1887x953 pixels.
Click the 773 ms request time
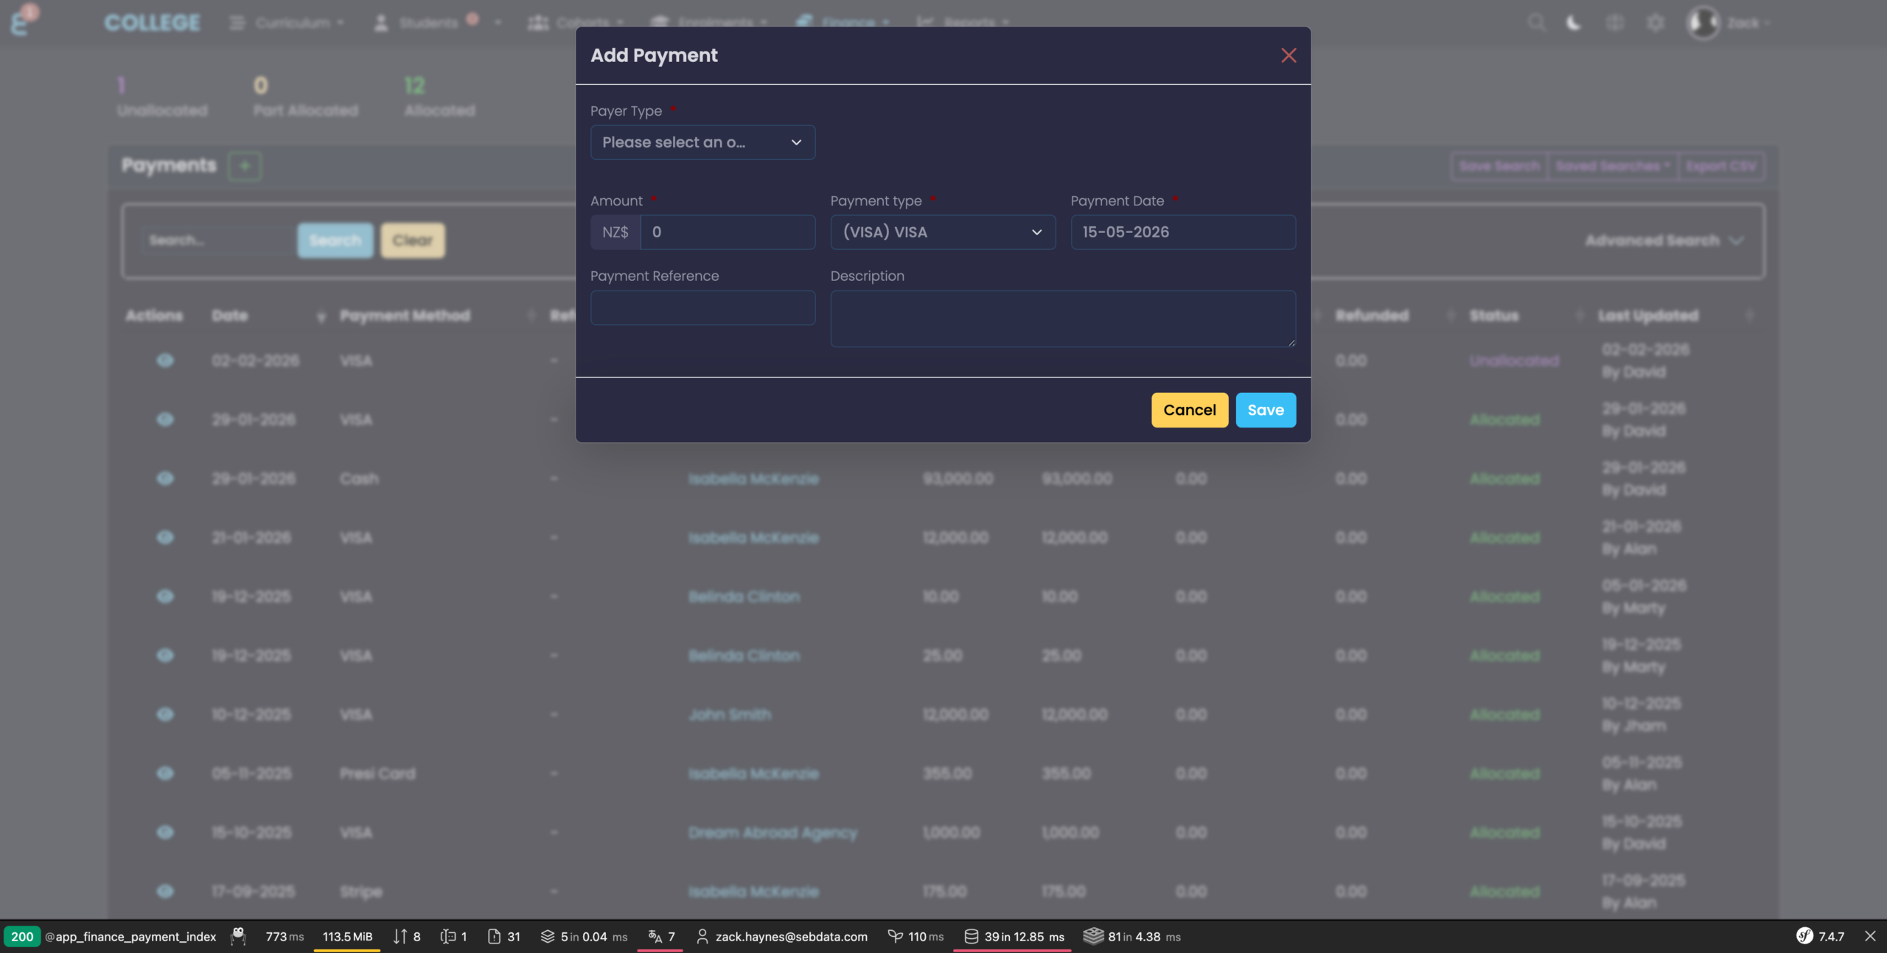point(285,936)
